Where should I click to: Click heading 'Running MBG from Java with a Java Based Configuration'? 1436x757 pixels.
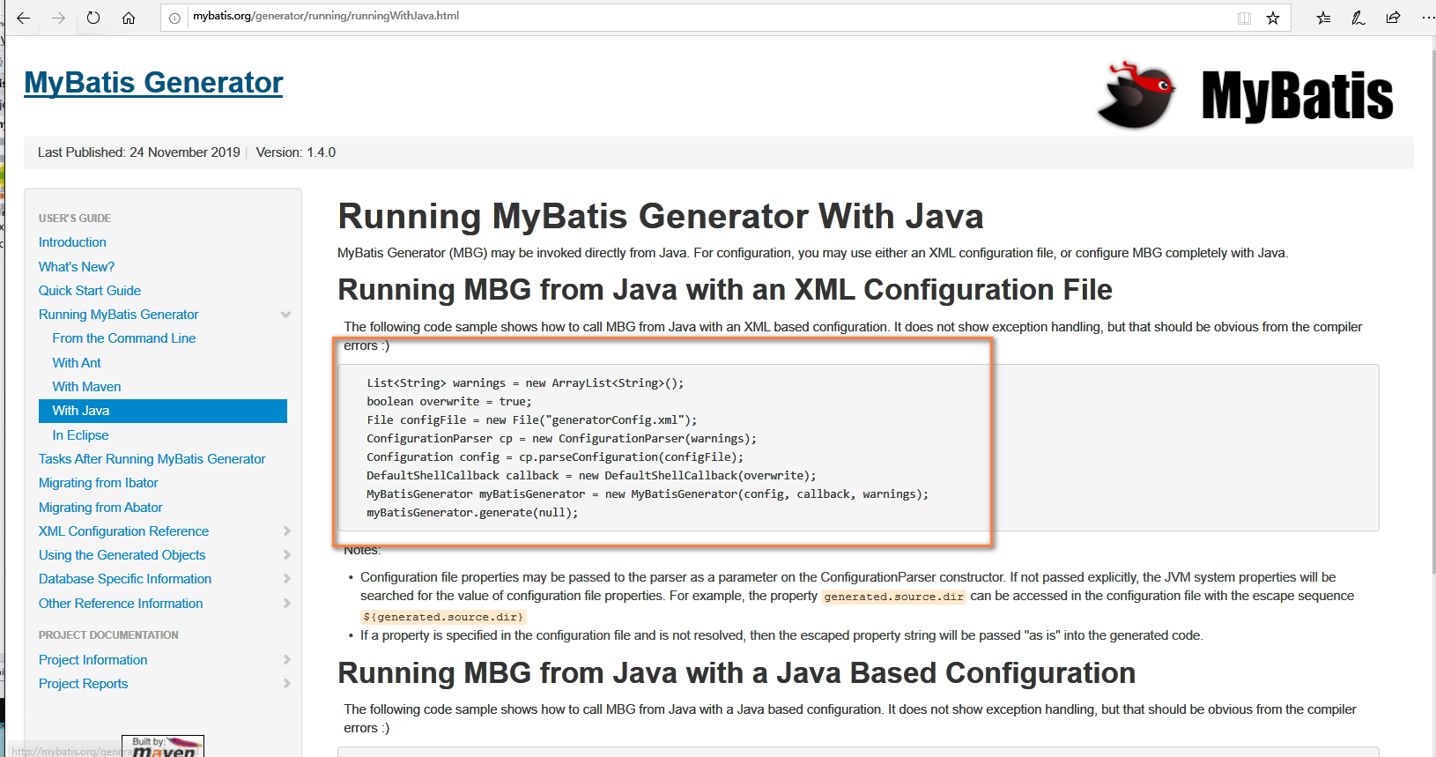click(737, 673)
